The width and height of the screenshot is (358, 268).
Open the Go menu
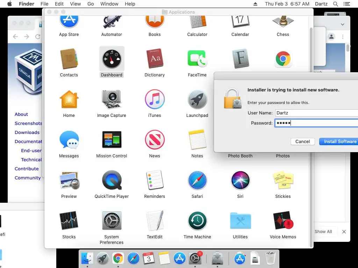91,4
